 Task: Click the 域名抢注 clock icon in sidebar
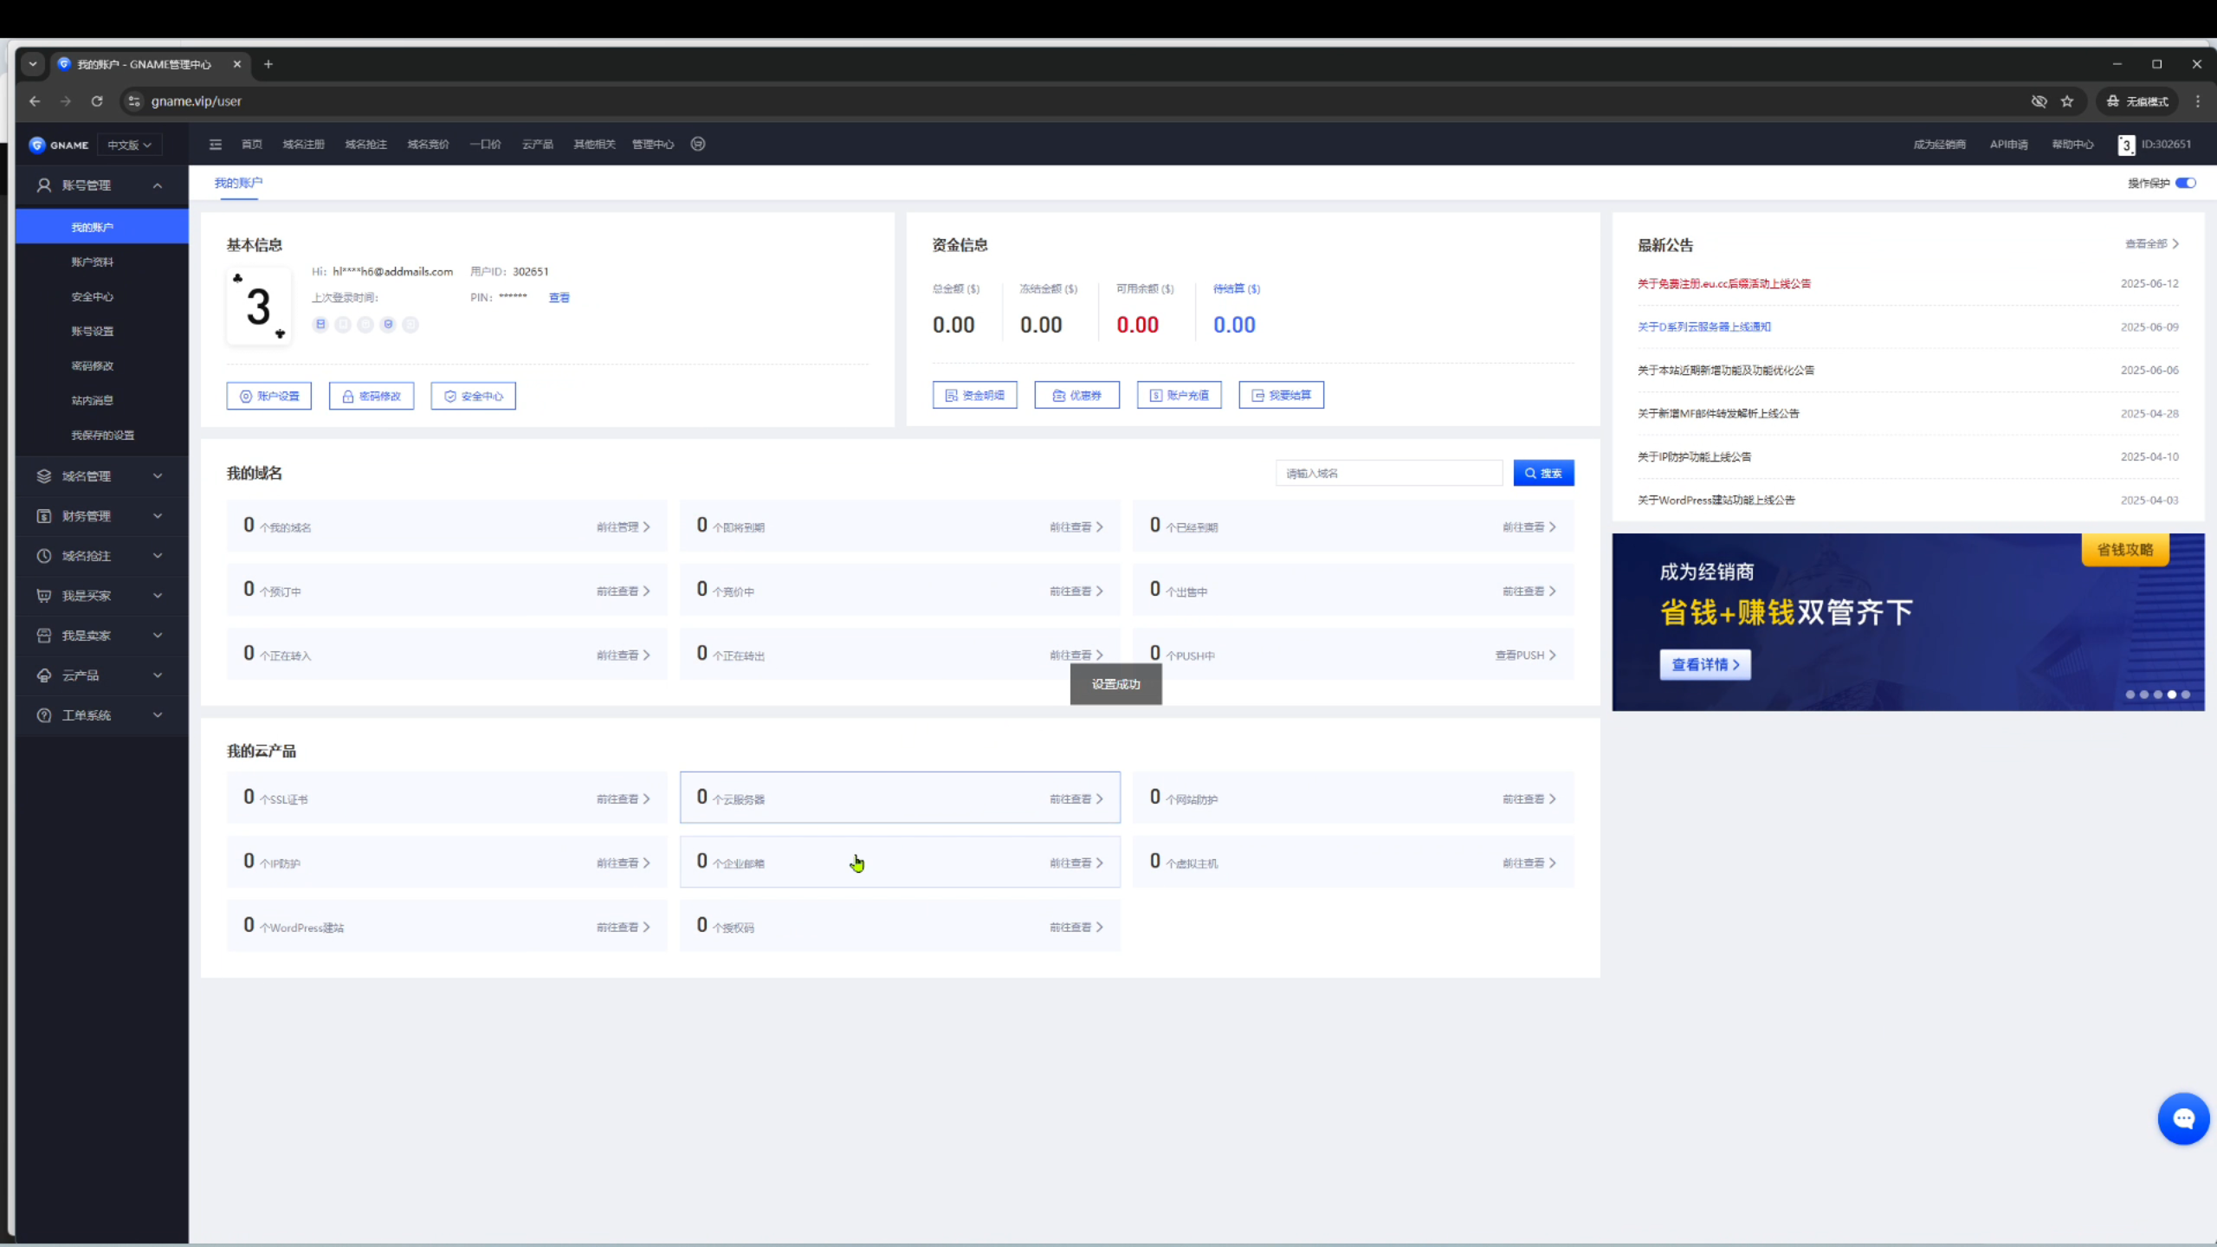click(44, 556)
